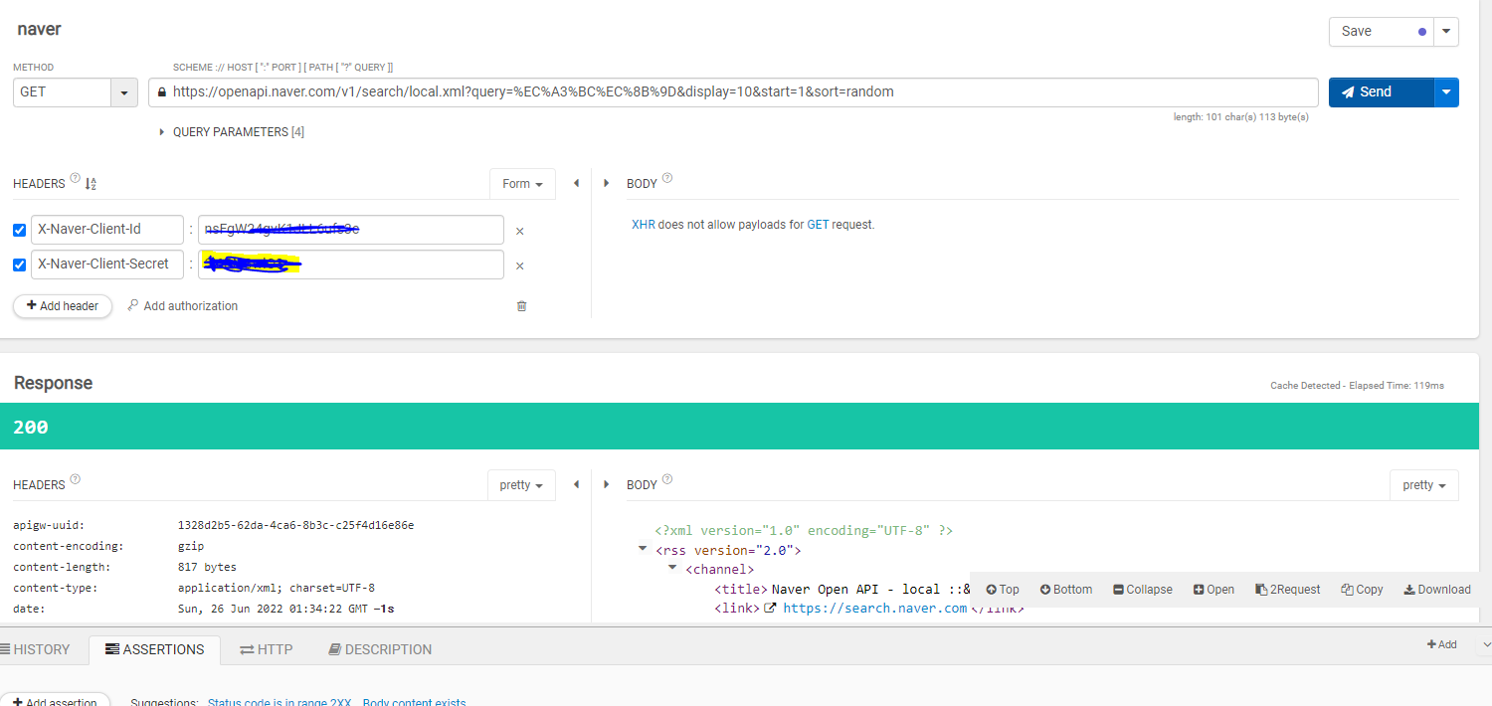Sort headers alphabetically icon
The width and height of the screenshot is (1492, 706).
(x=92, y=184)
